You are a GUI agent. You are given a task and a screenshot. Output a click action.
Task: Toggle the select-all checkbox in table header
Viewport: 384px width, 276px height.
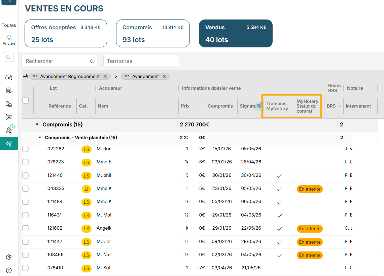click(26, 100)
